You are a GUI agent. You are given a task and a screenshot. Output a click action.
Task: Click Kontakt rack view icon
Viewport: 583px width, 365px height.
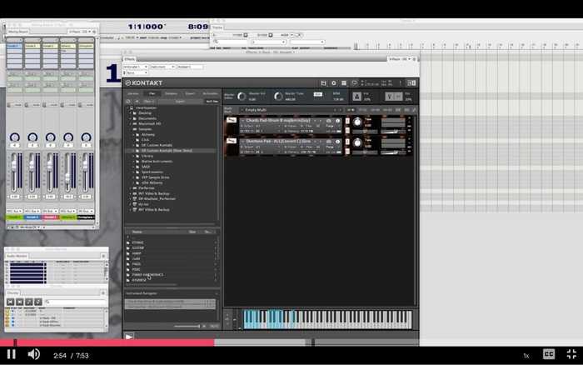point(344,83)
